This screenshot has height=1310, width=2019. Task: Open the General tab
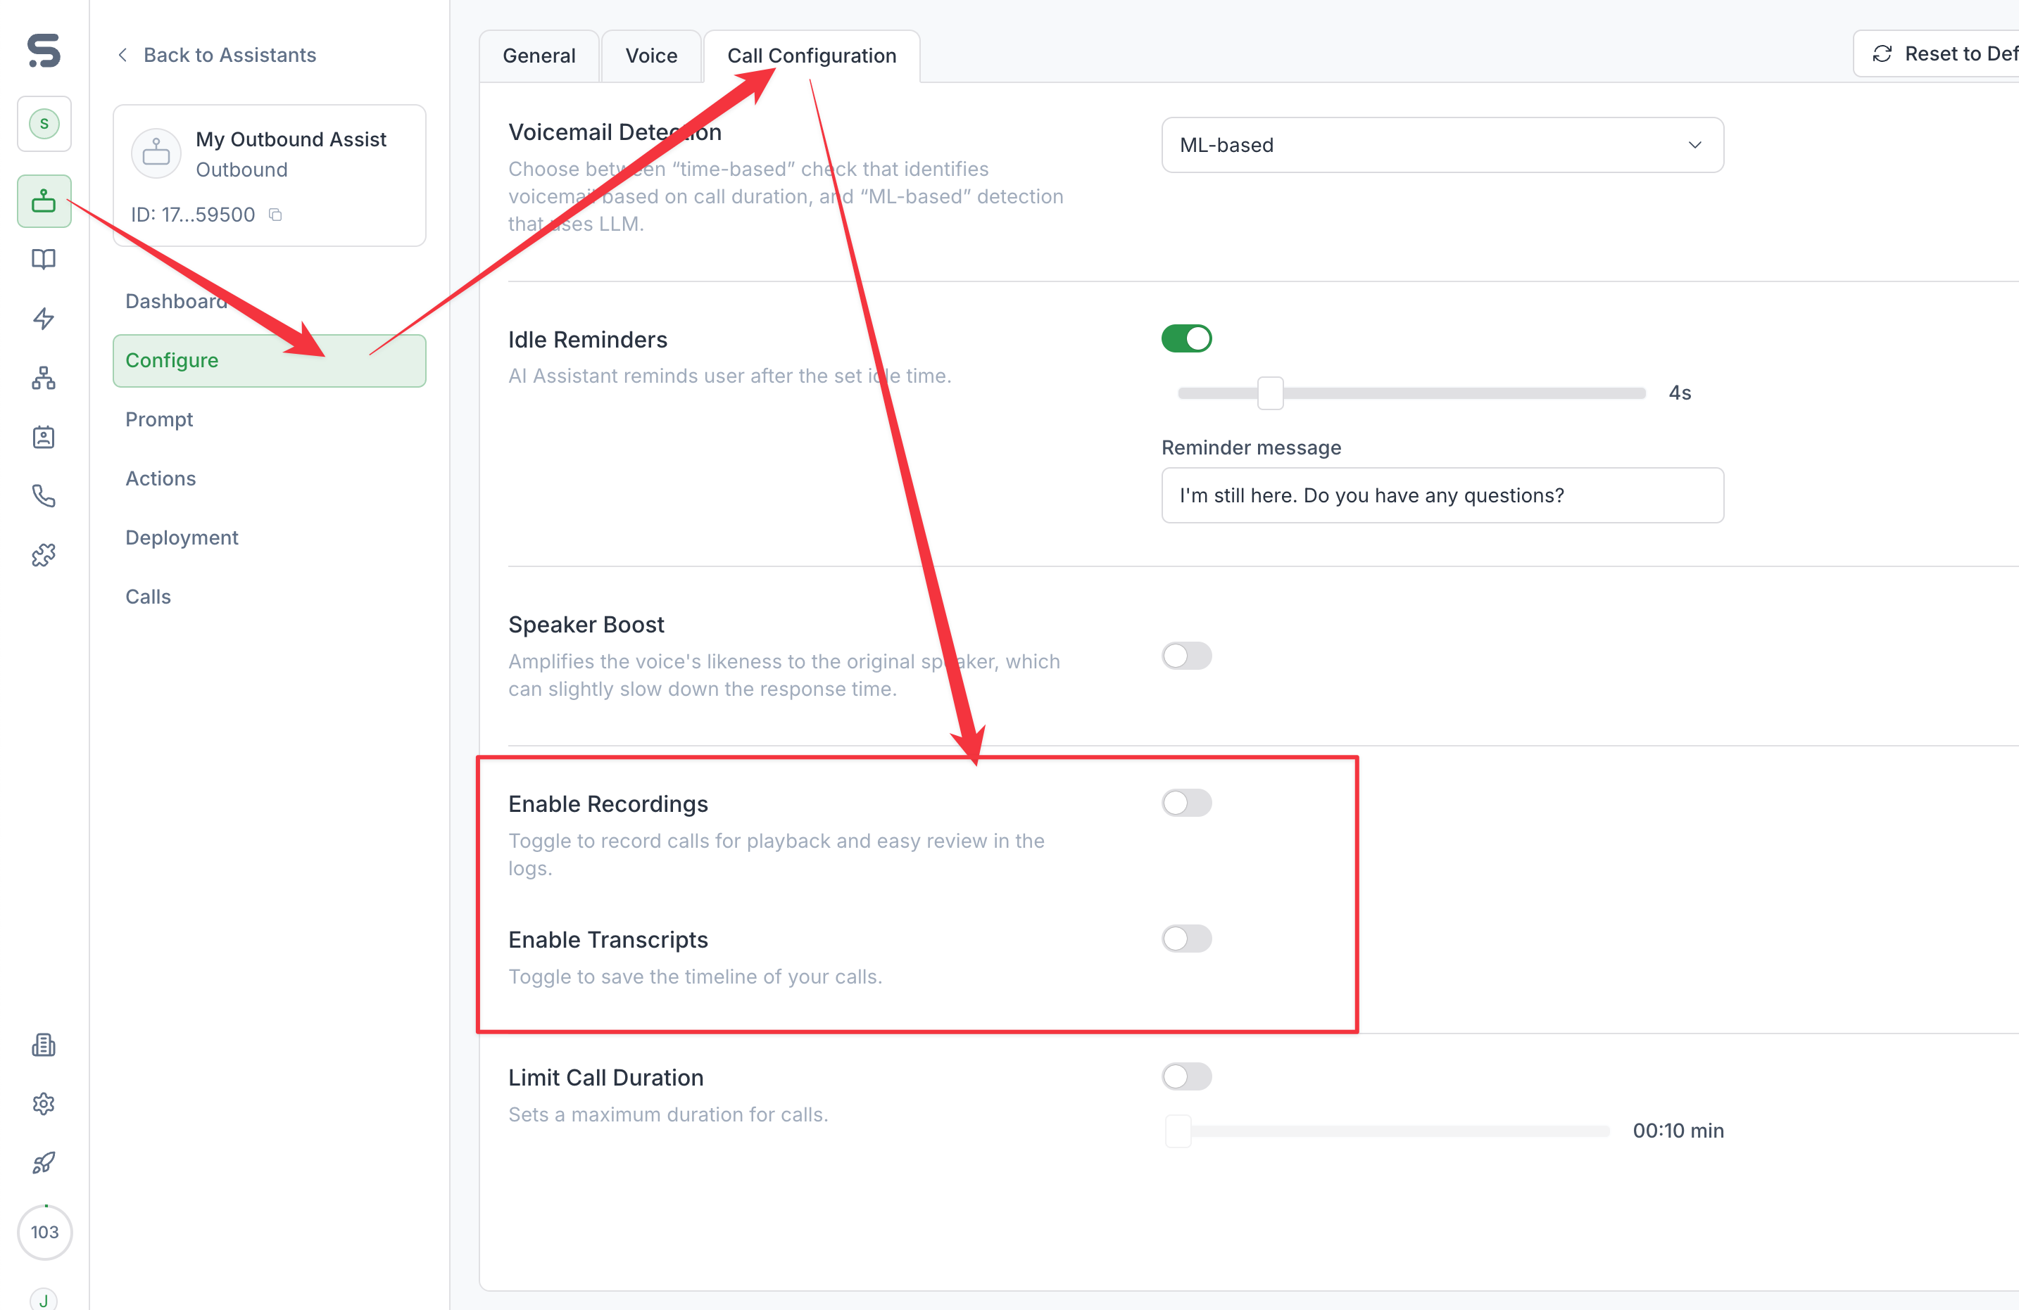[x=539, y=56]
